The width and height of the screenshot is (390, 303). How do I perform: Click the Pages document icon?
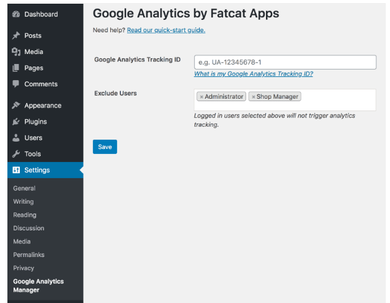(16, 68)
